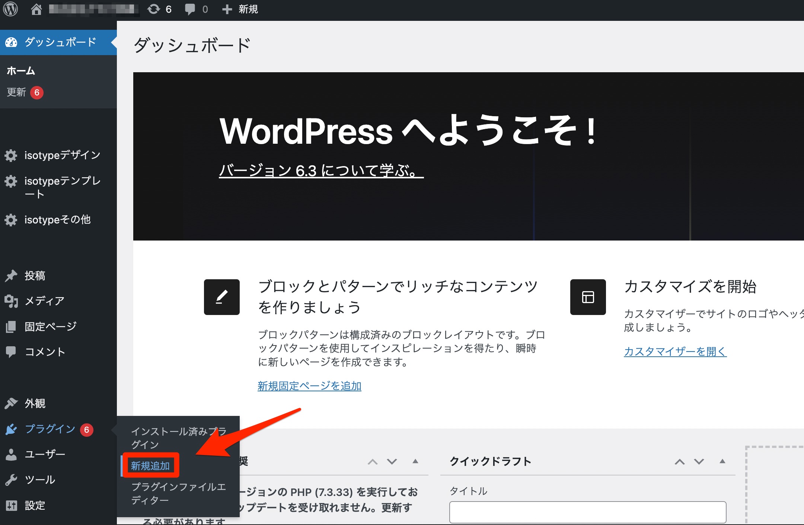The image size is (804, 525).
Task: Open the WordPress logo menu
Action: coord(10,9)
